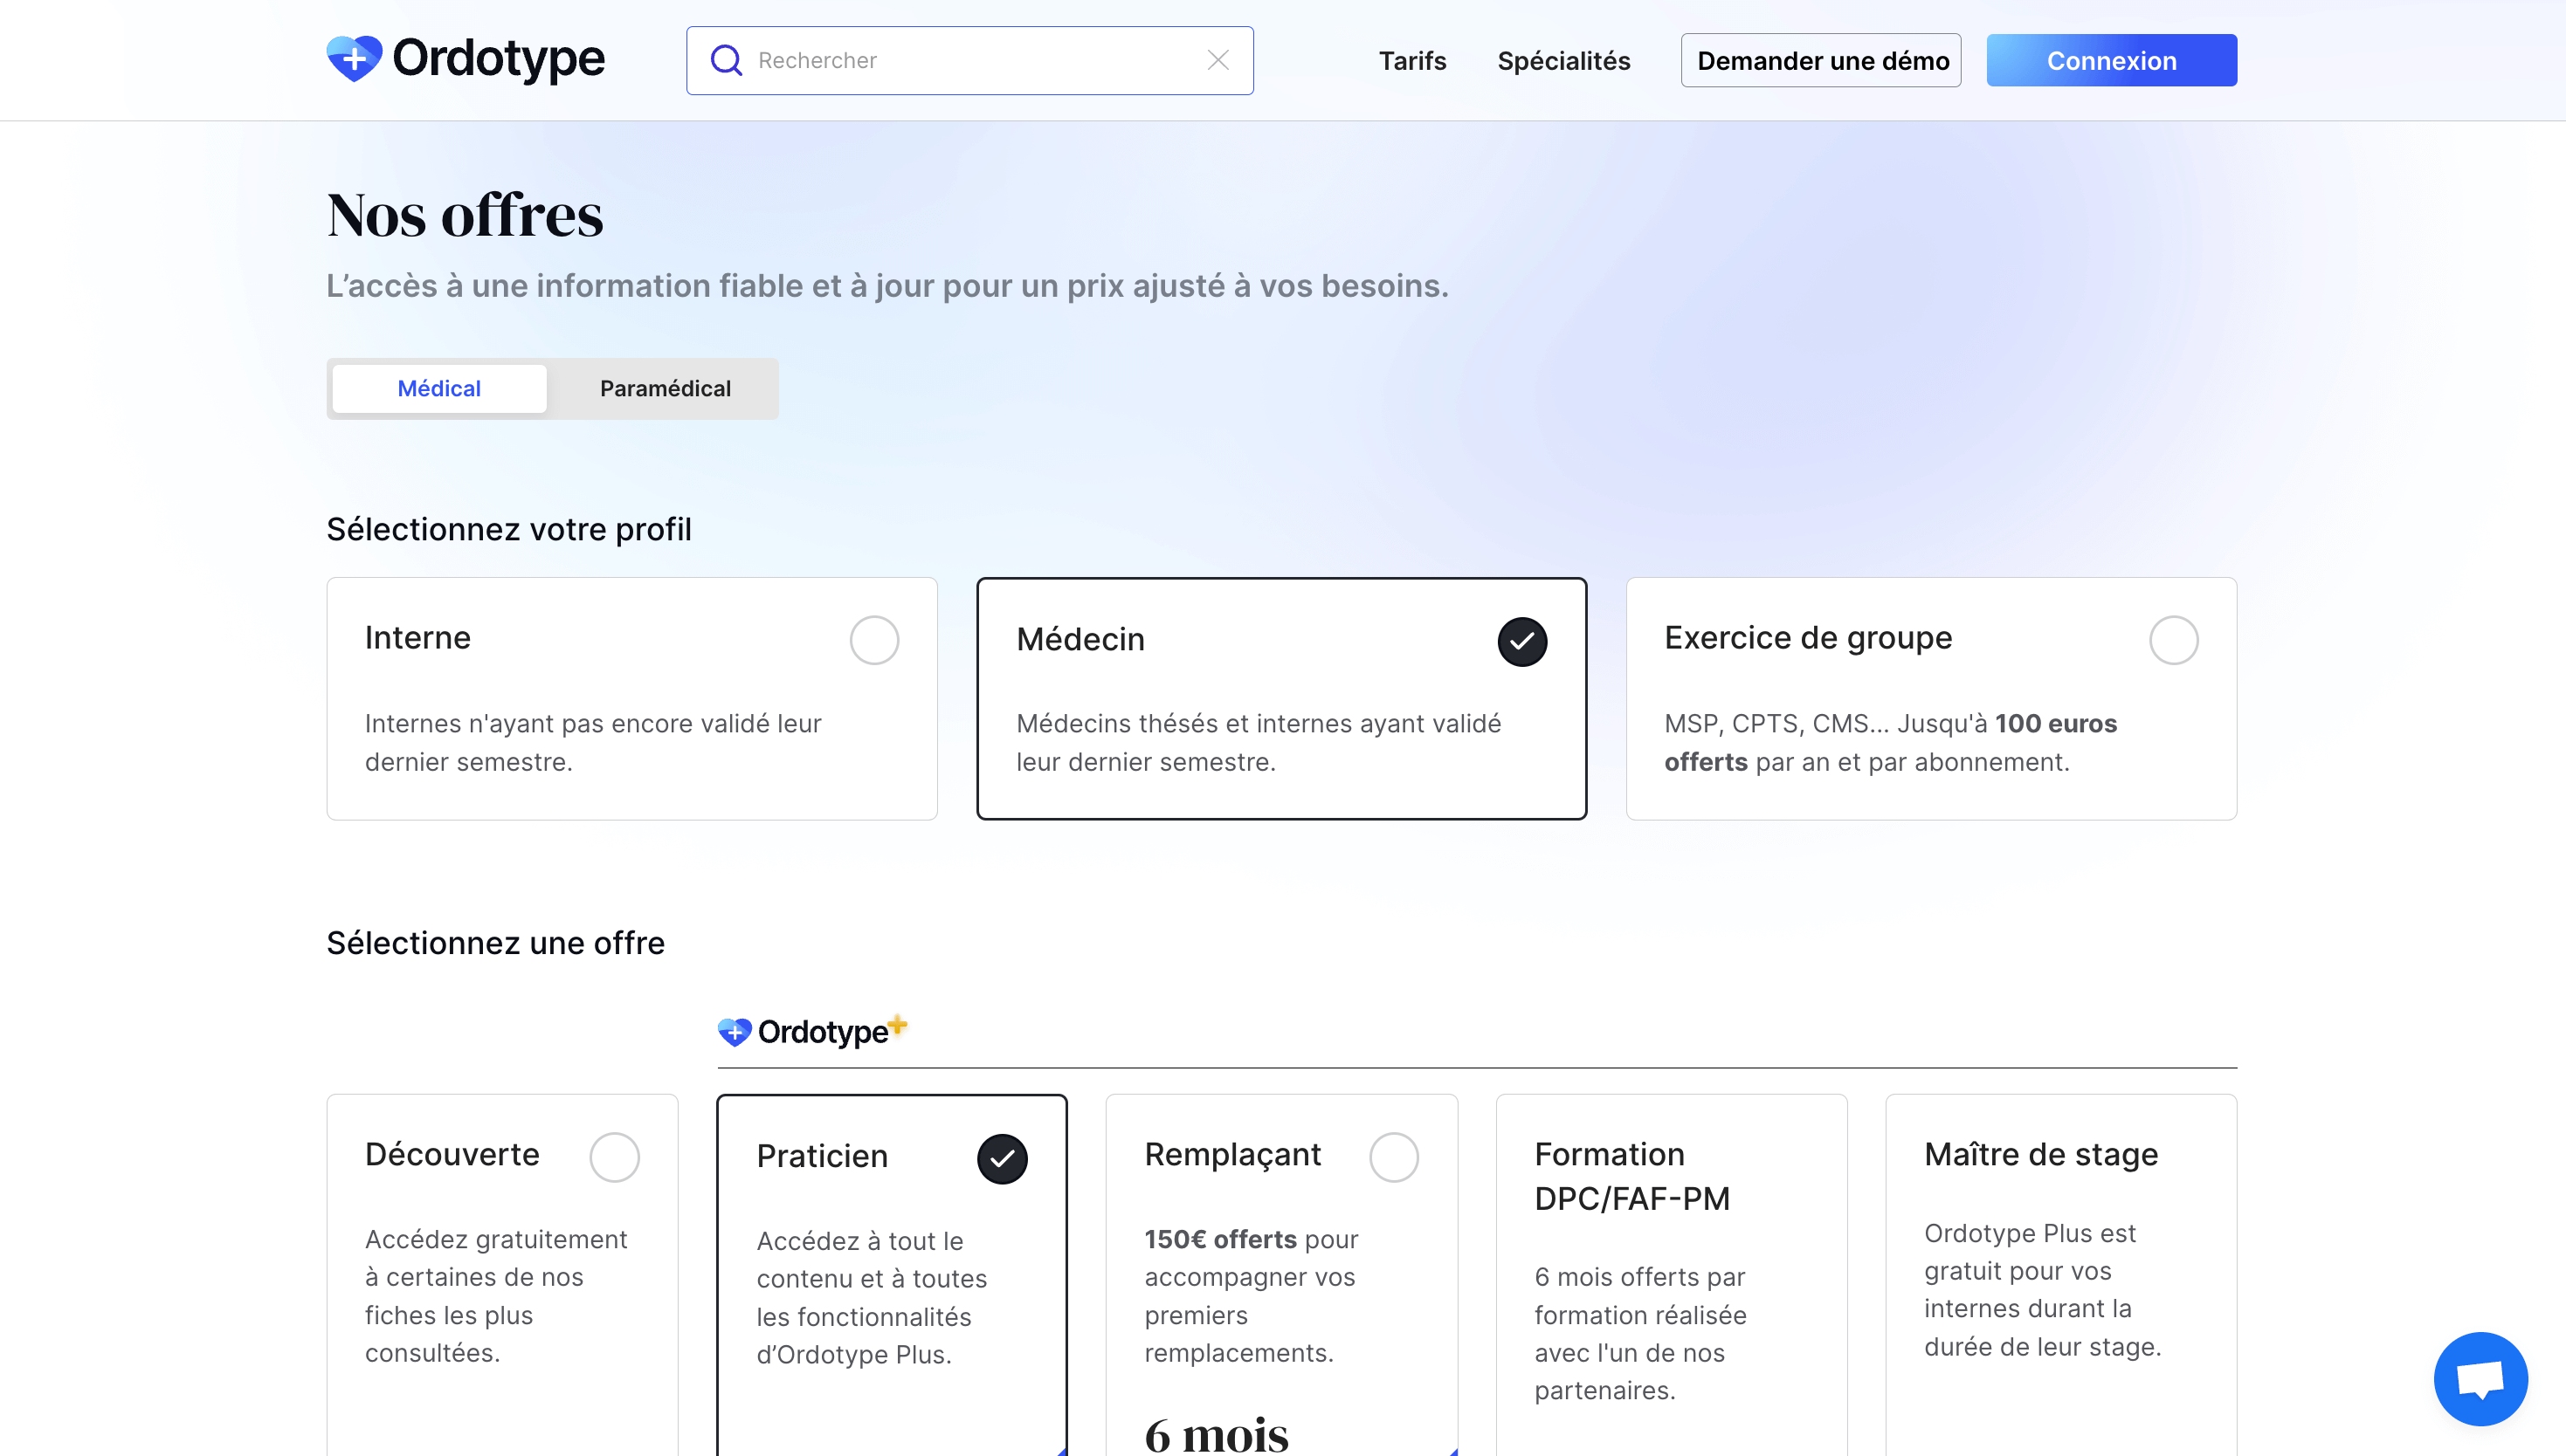Click the blue Connexion button
The height and width of the screenshot is (1456, 2566).
[2111, 61]
